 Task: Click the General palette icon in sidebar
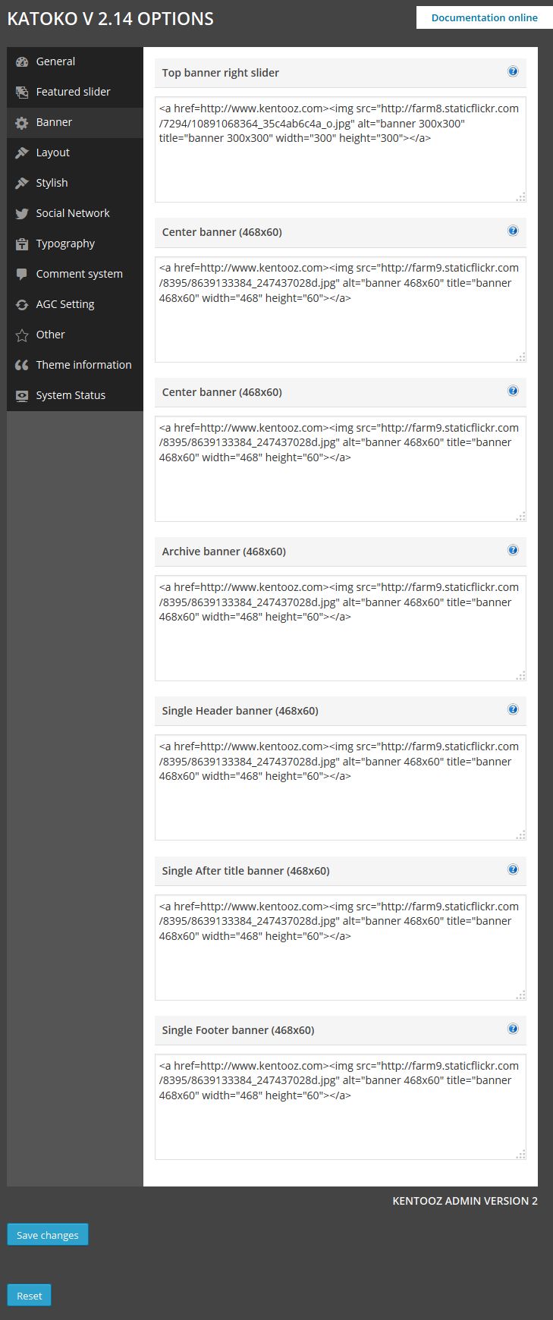click(22, 62)
